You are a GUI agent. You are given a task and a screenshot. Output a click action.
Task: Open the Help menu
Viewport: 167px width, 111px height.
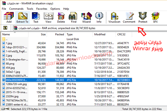pyautogui.click(x=66, y=9)
